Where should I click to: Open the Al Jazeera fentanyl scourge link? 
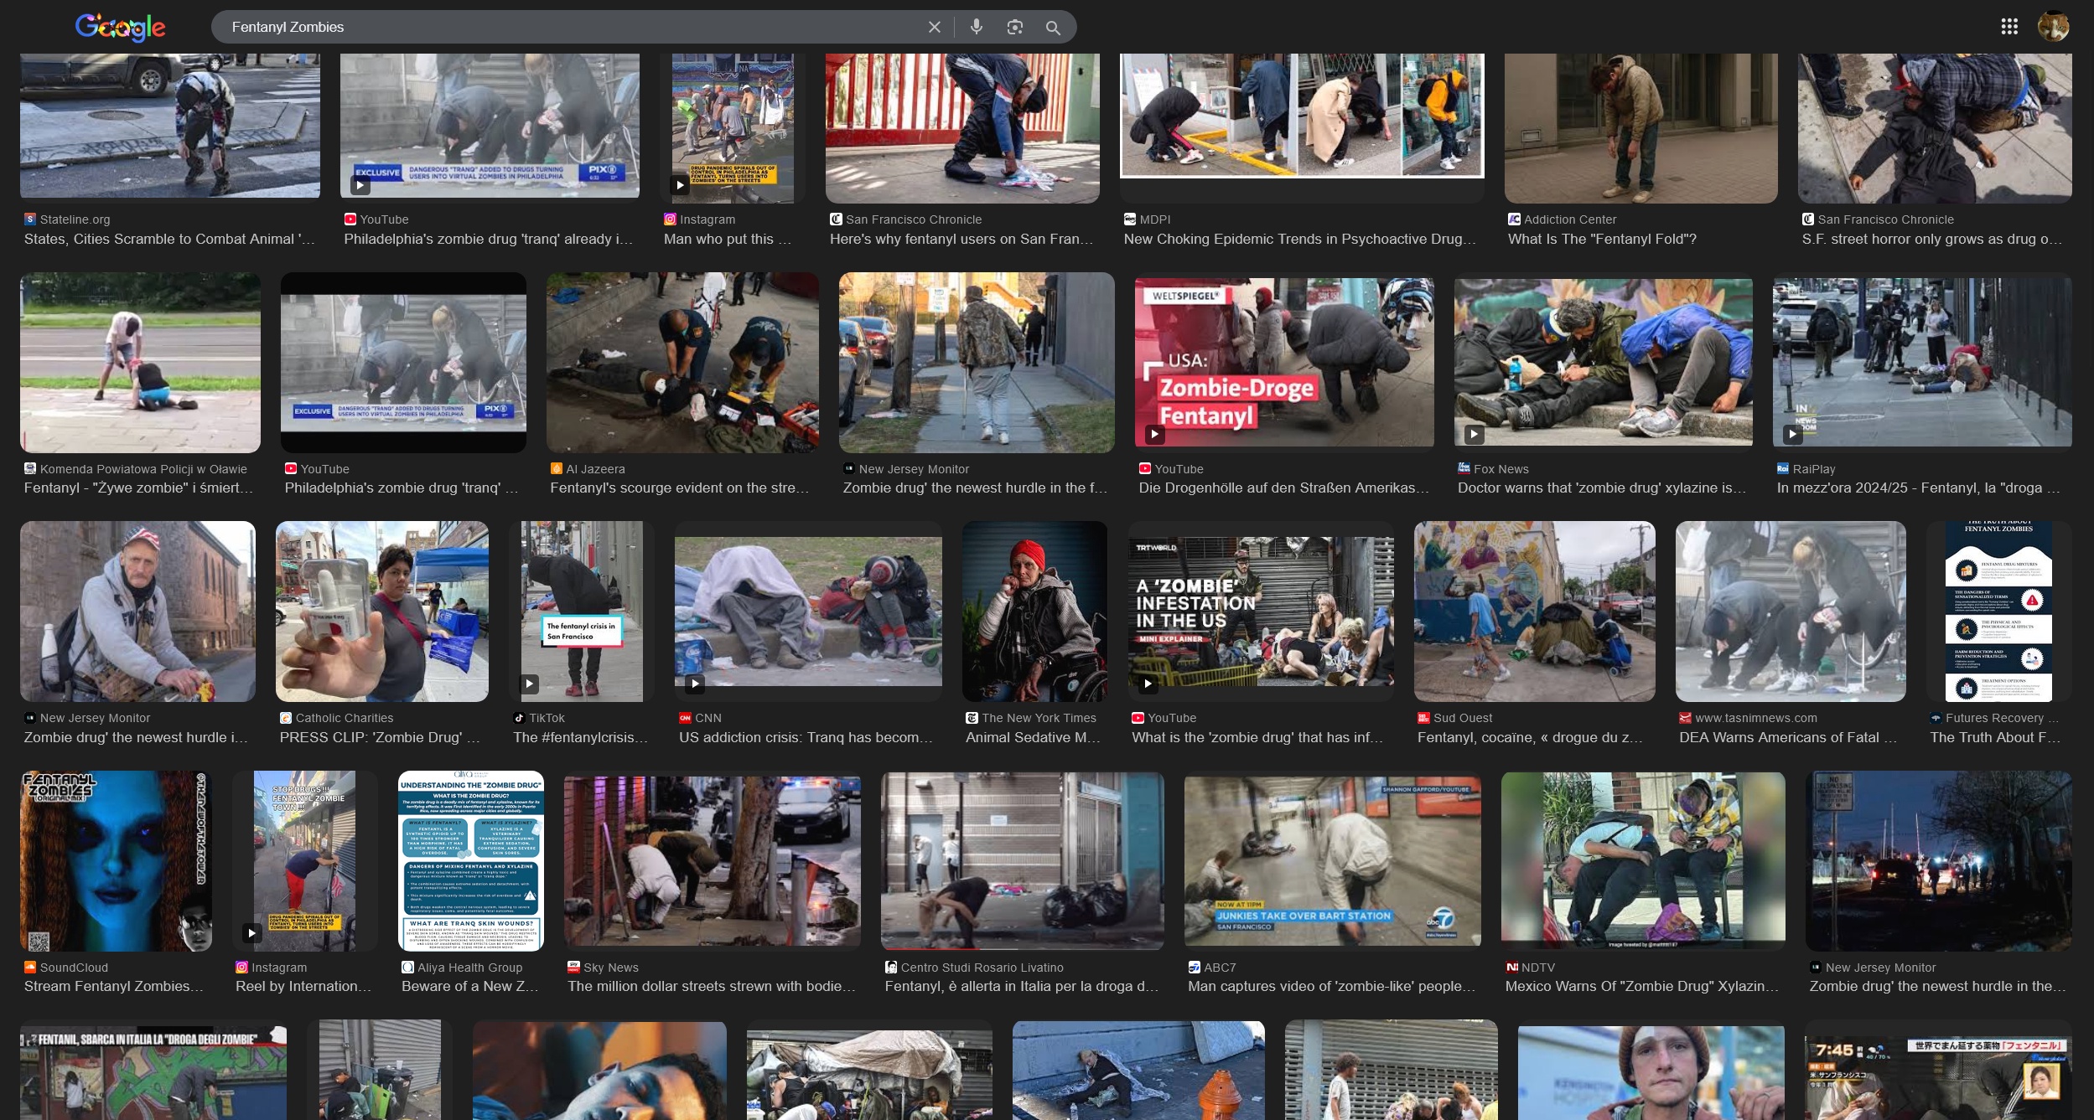point(679,488)
